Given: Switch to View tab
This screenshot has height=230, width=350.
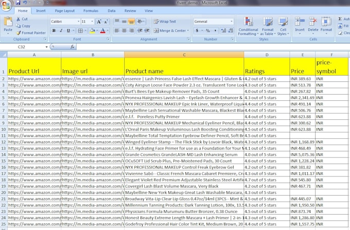Looking at the screenshot, I should pos(148,11).
